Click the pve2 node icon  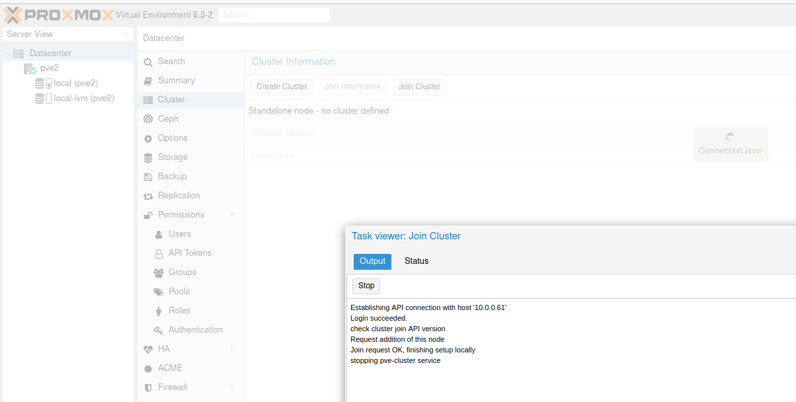point(30,68)
